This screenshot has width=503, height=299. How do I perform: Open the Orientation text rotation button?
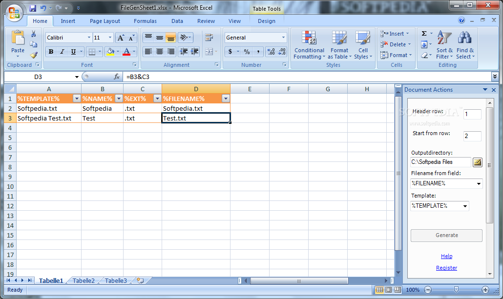pyautogui.click(x=186, y=38)
